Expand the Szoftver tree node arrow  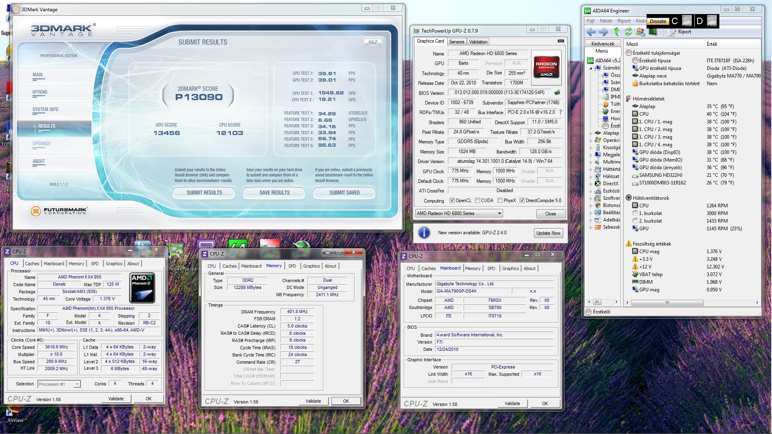click(591, 199)
